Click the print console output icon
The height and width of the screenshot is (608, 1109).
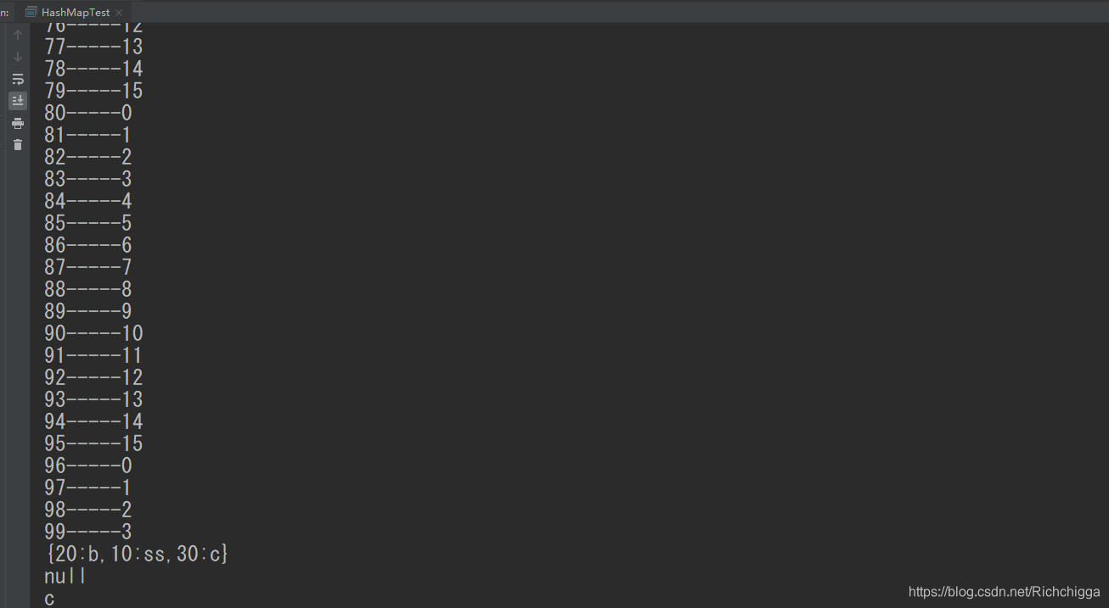click(x=18, y=123)
